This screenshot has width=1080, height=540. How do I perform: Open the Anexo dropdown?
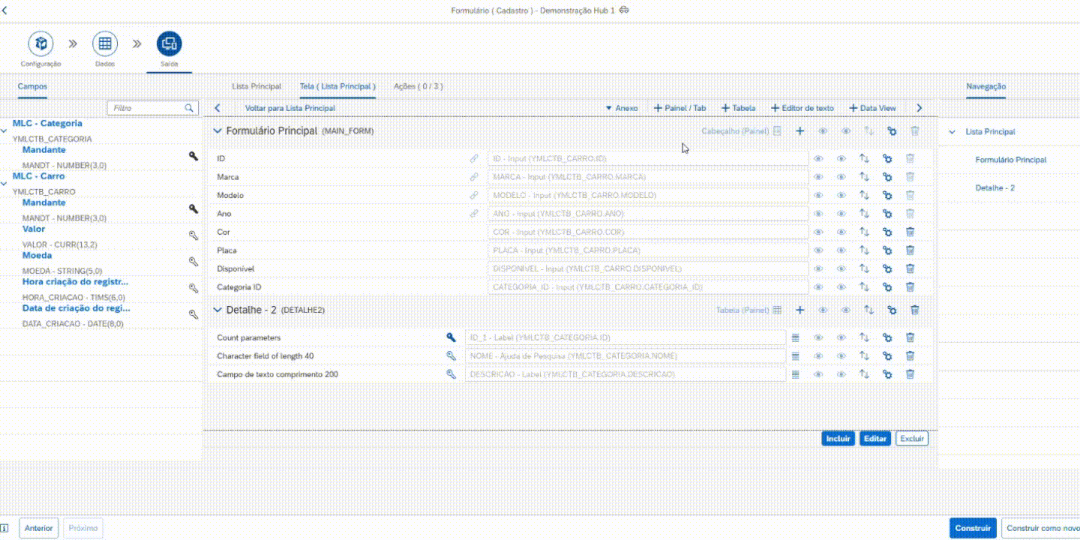coord(622,108)
